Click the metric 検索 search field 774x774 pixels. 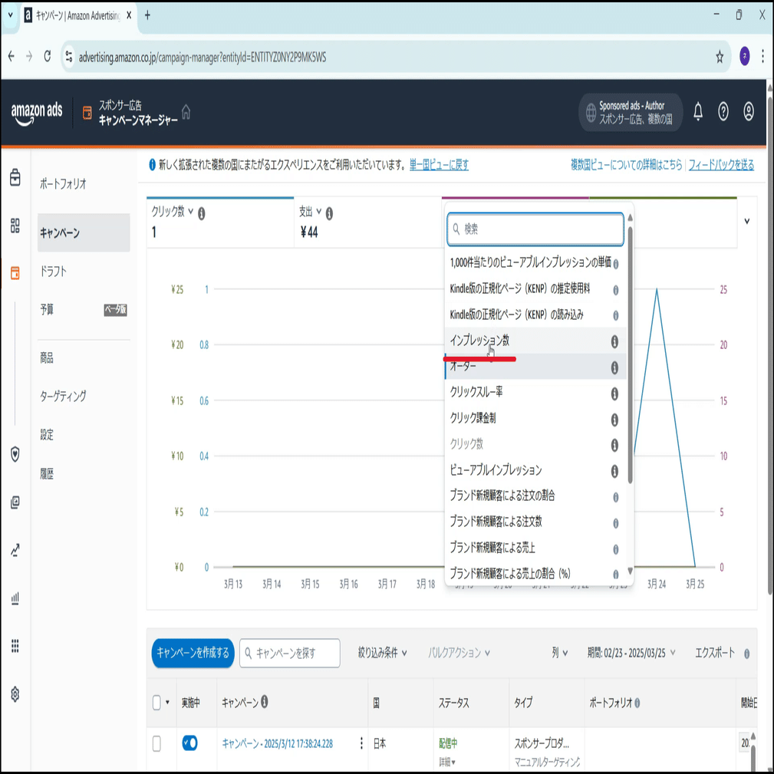tap(535, 229)
